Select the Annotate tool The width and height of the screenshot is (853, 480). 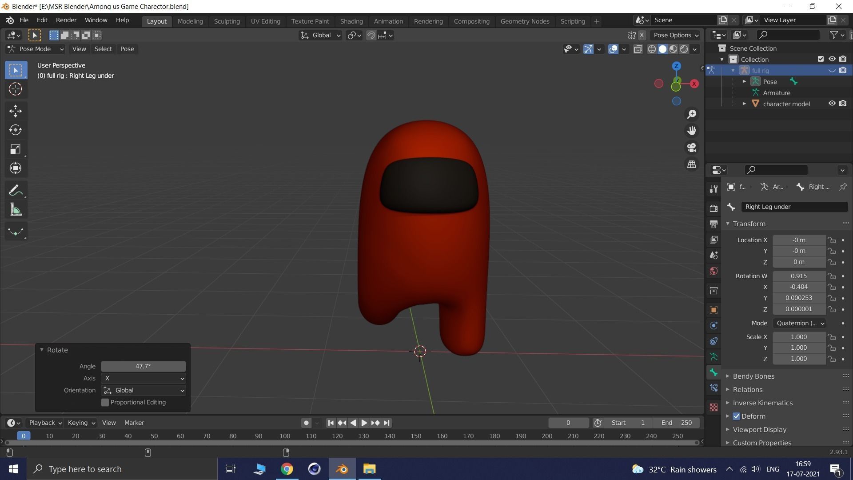click(16, 191)
